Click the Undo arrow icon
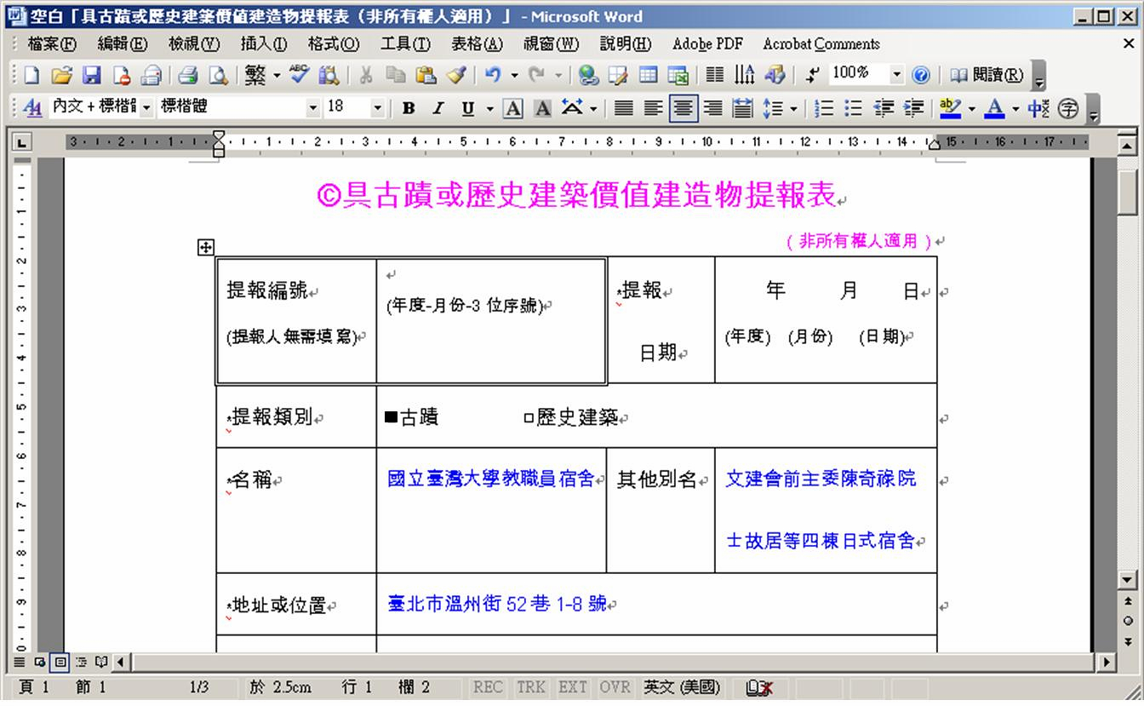The width and height of the screenshot is (1144, 706). click(x=493, y=76)
